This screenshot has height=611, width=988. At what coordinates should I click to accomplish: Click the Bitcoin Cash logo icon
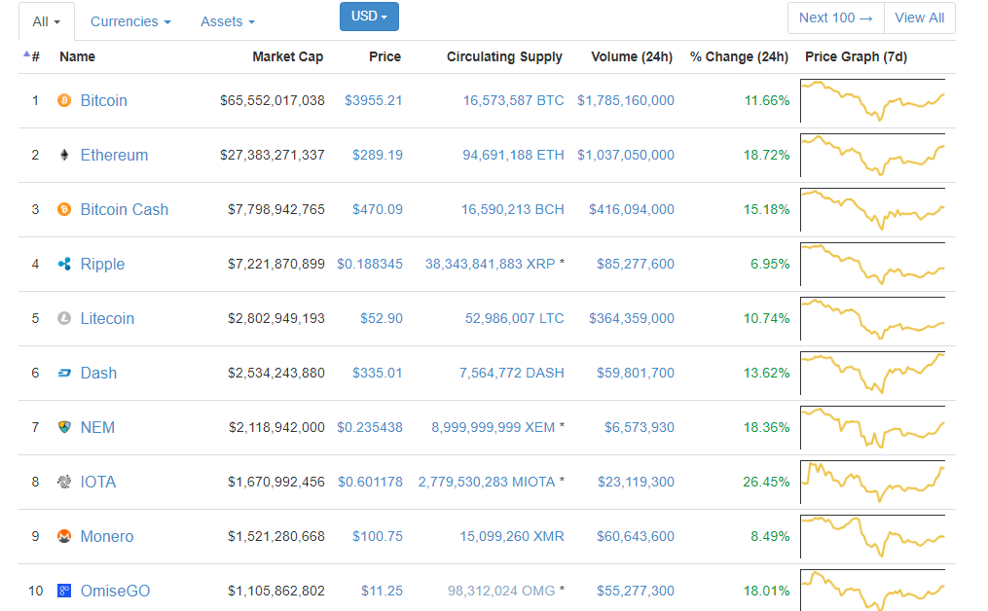pyautogui.click(x=64, y=209)
